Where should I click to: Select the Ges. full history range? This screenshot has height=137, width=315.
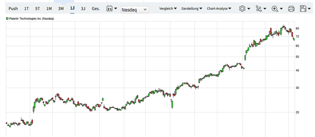tap(96, 9)
